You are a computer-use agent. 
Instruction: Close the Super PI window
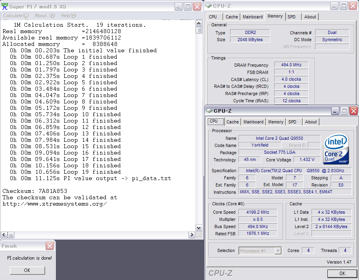[x=197, y=7]
